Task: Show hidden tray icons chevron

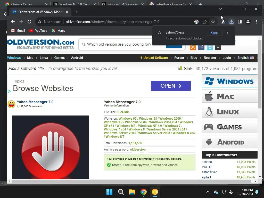Action: pos(208,192)
